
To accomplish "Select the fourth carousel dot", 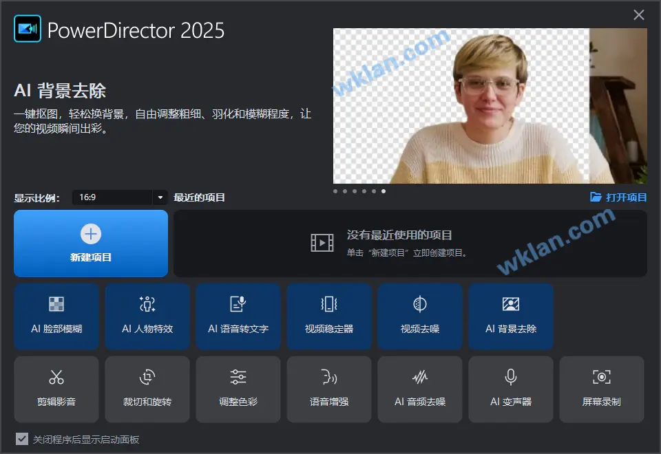I will point(364,191).
